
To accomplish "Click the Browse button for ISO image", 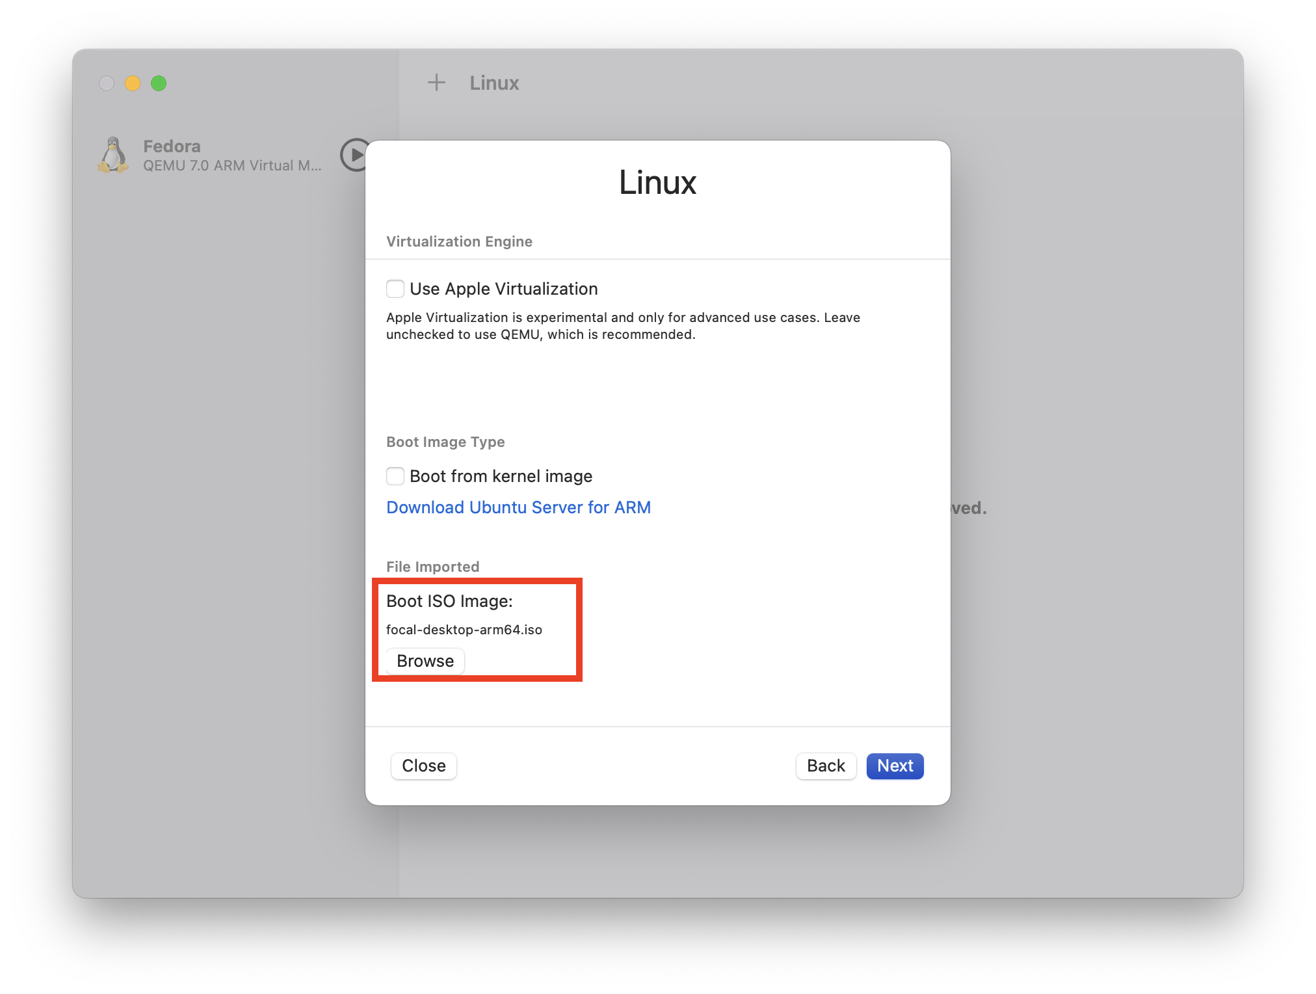I will [425, 660].
